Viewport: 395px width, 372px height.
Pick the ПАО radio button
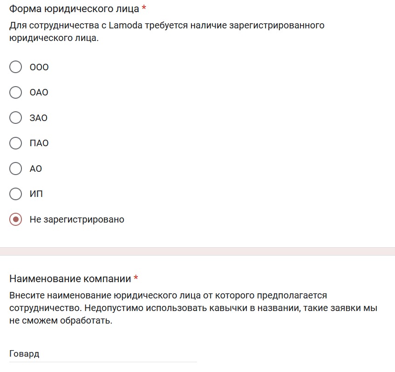[16, 143]
